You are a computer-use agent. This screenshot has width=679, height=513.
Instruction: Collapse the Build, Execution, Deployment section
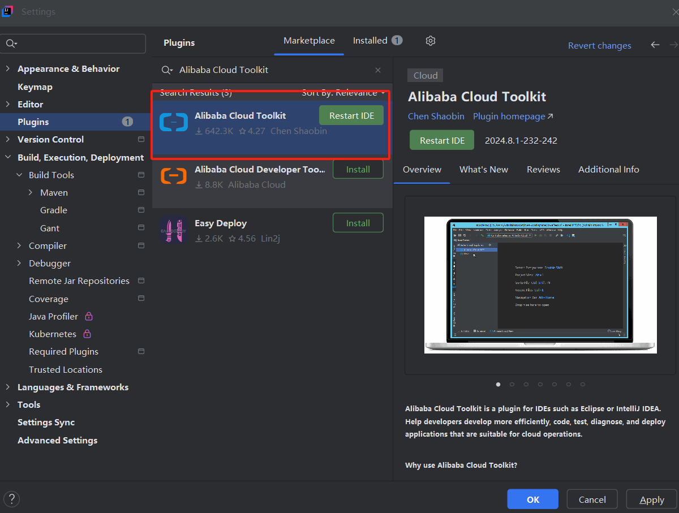coord(7,157)
